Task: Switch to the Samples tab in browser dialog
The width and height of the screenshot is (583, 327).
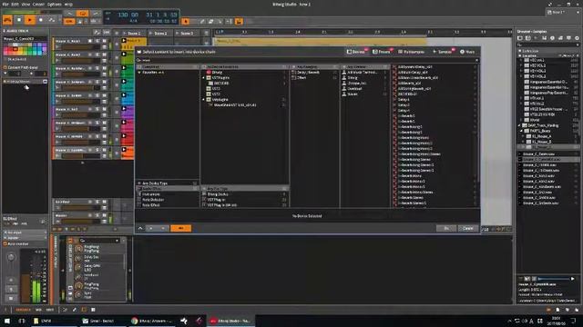Action: click(443, 52)
